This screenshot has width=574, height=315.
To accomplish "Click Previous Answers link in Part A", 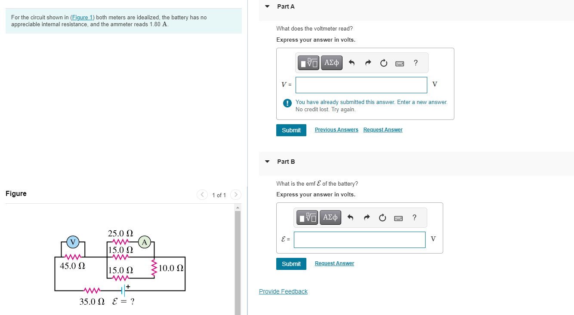I will (336, 129).
